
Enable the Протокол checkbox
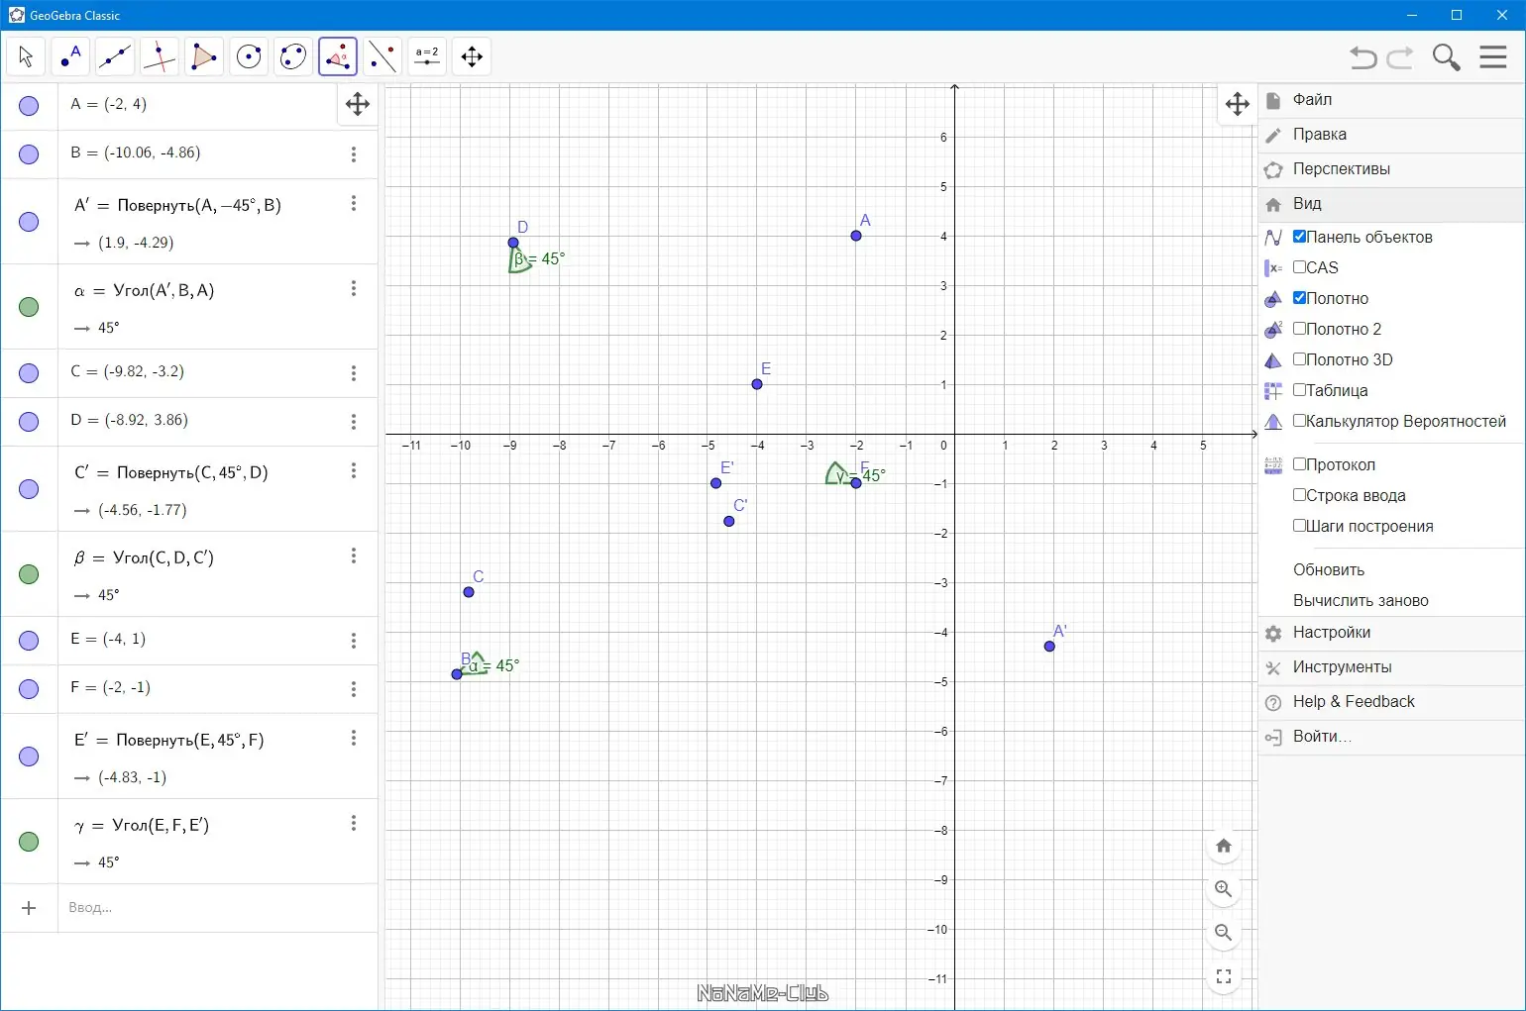click(1299, 464)
